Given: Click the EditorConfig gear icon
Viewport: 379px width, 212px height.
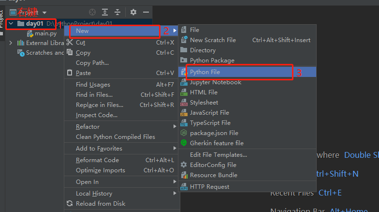Looking at the screenshot, I should 184,165.
